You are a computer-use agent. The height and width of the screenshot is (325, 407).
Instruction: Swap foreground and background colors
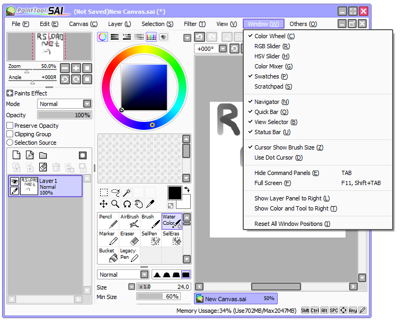tap(187, 189)
